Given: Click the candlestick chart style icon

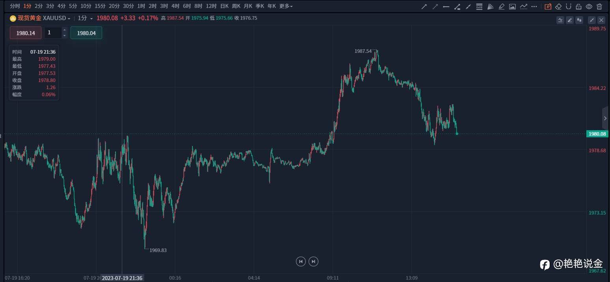Looking at the screenshot, I should click(x=580, y=20).
